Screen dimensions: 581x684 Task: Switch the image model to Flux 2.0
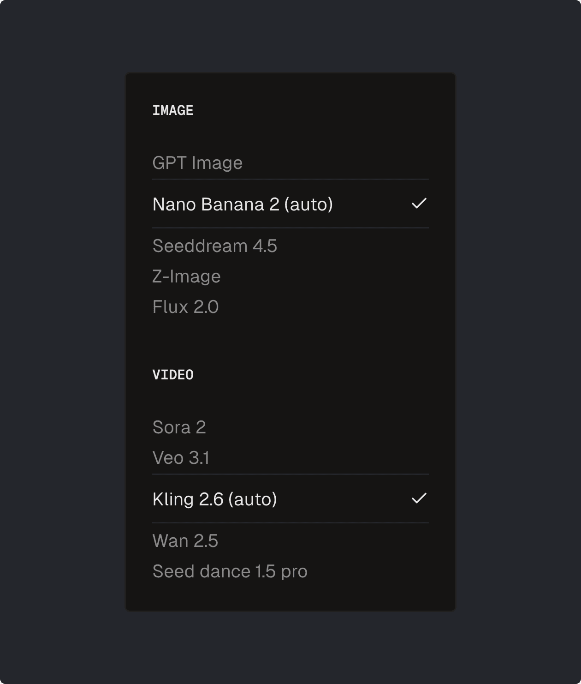coord(185,307)
